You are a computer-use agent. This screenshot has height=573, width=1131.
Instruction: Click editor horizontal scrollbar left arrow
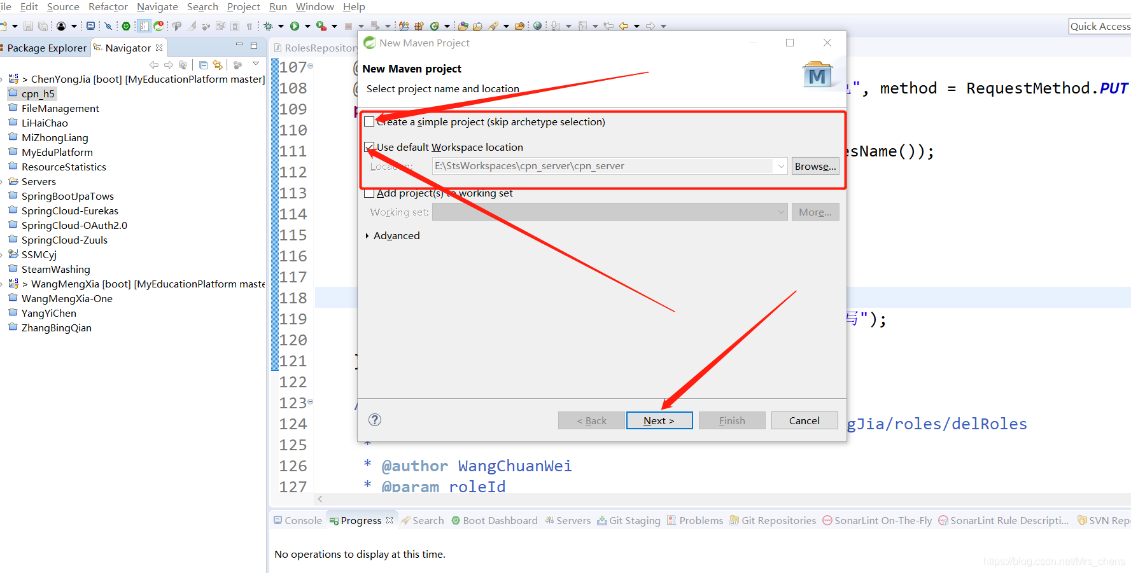tap(320, 499)
